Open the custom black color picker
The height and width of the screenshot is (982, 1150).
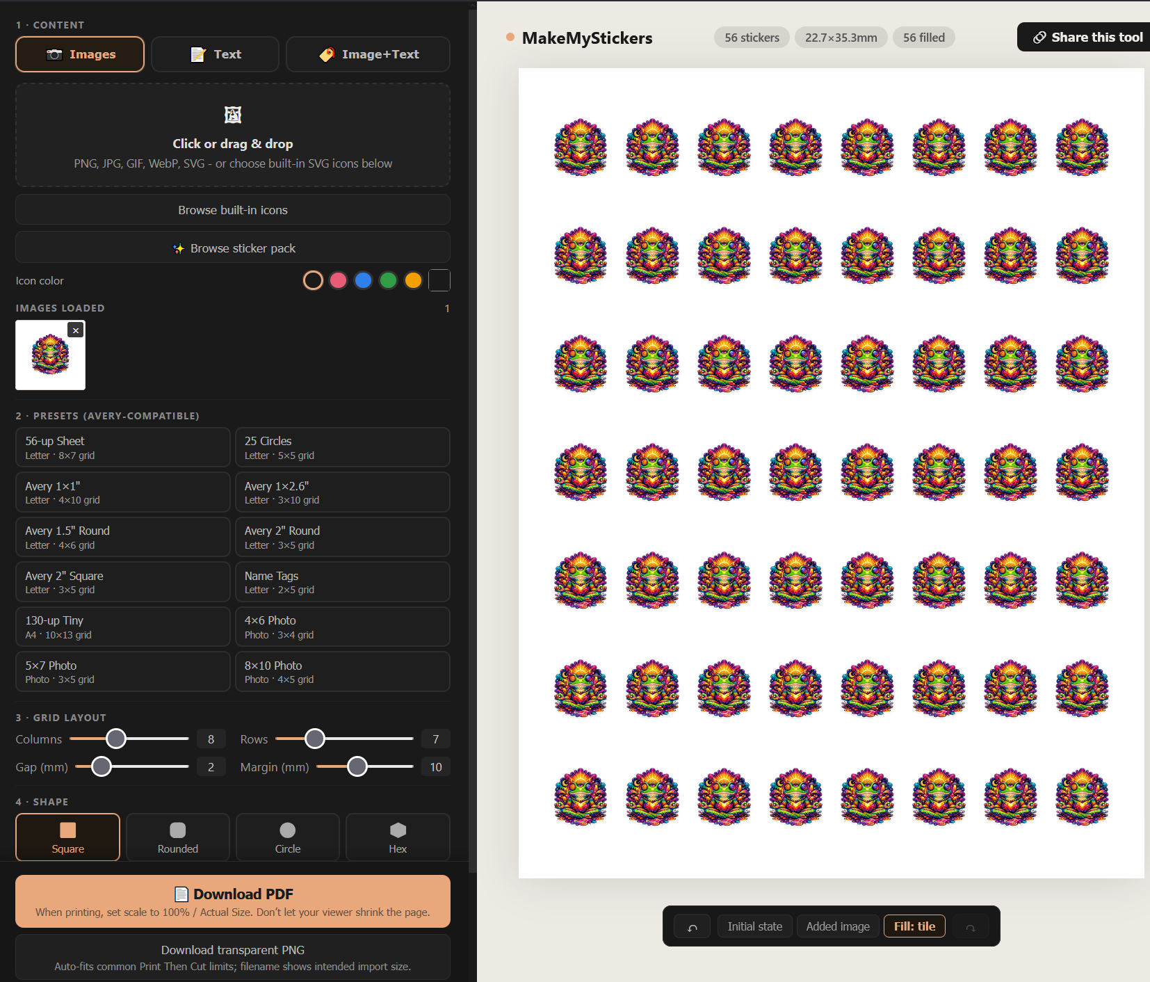[439, 280]
